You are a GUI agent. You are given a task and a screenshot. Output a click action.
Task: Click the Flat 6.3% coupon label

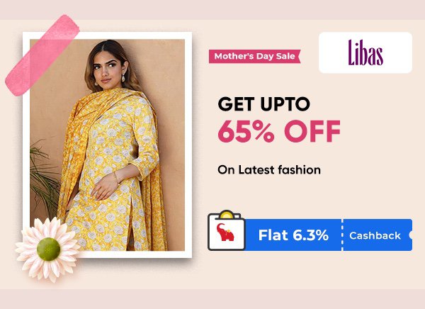click(293, 235)
